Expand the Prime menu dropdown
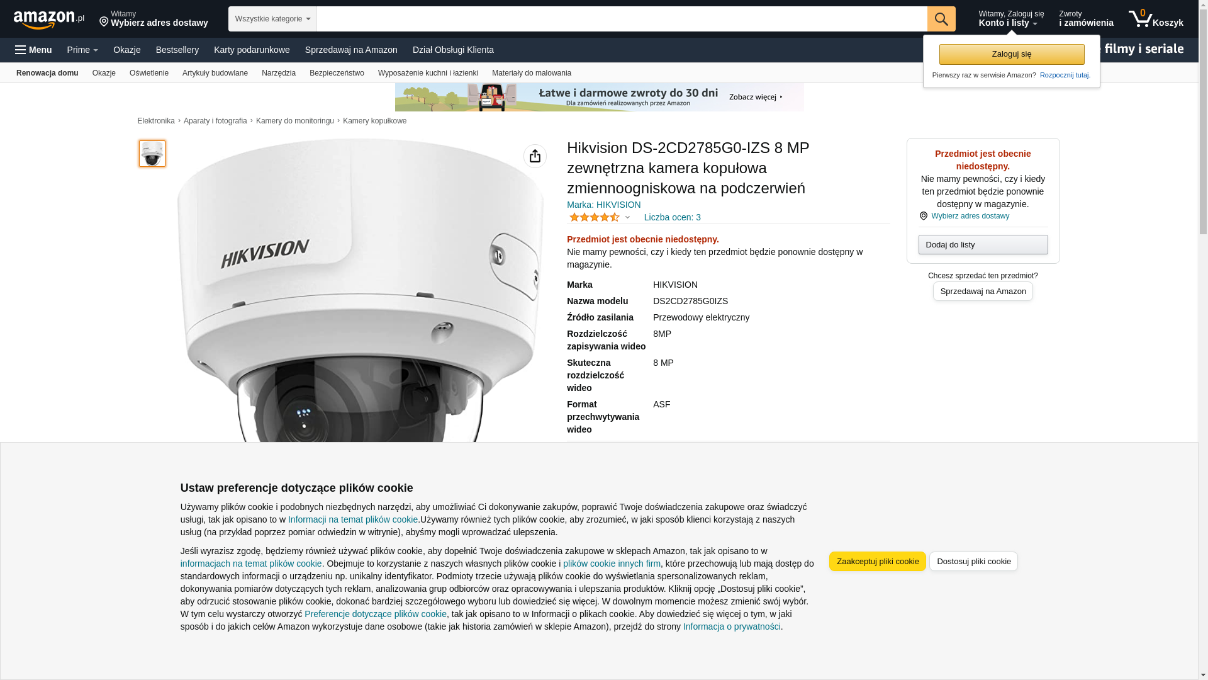This screenshot has height=680, width=1208. click(x=82, y=50)
